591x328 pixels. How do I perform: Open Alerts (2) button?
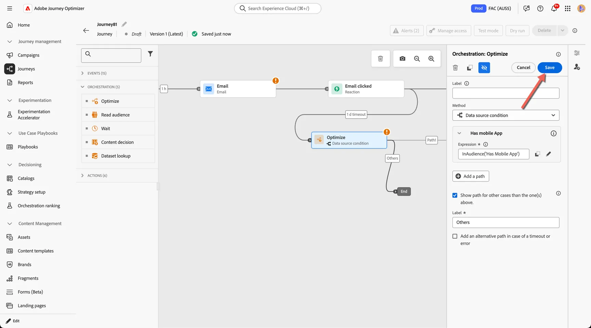(x=407, y=30)
